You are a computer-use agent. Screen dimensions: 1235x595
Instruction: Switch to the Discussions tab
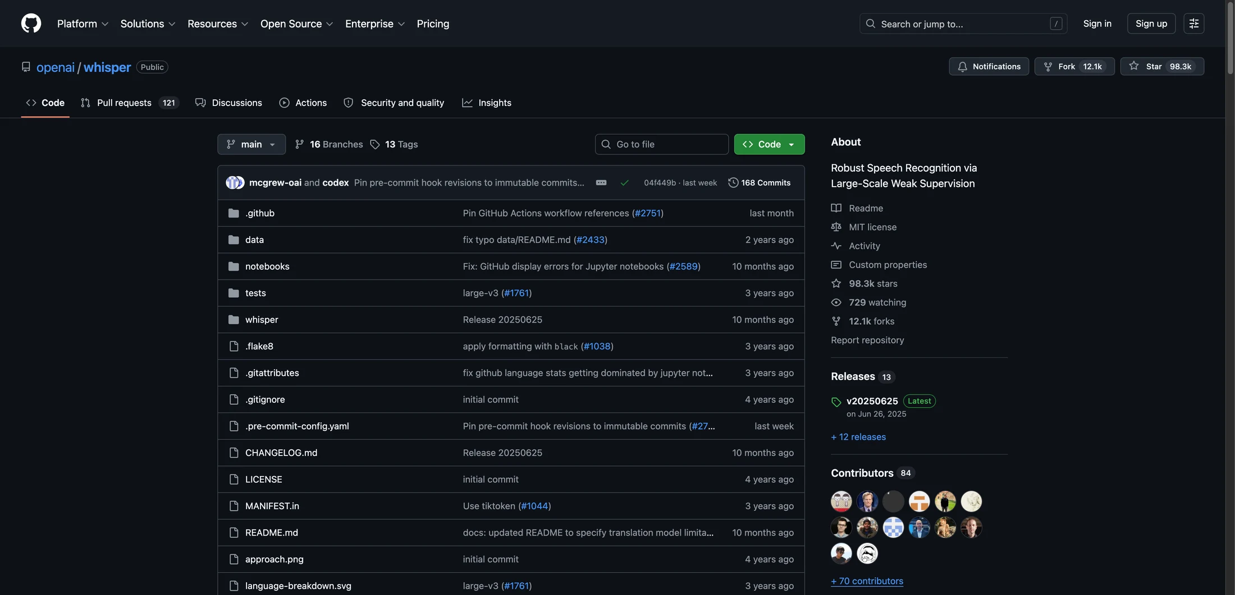coord(228,103)
